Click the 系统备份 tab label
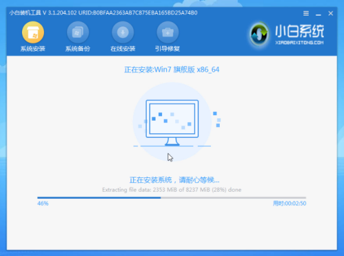344x256 pixels. pos(78,49)
